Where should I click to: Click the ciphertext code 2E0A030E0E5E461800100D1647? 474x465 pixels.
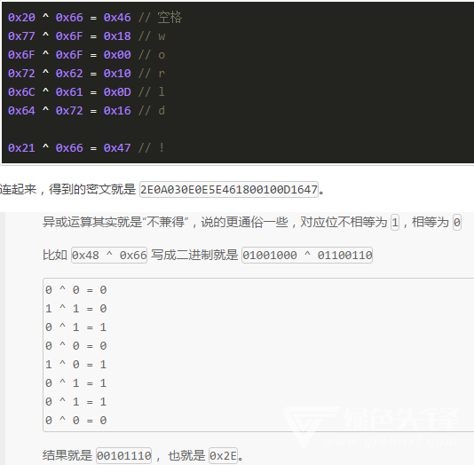tap(229, 189)
